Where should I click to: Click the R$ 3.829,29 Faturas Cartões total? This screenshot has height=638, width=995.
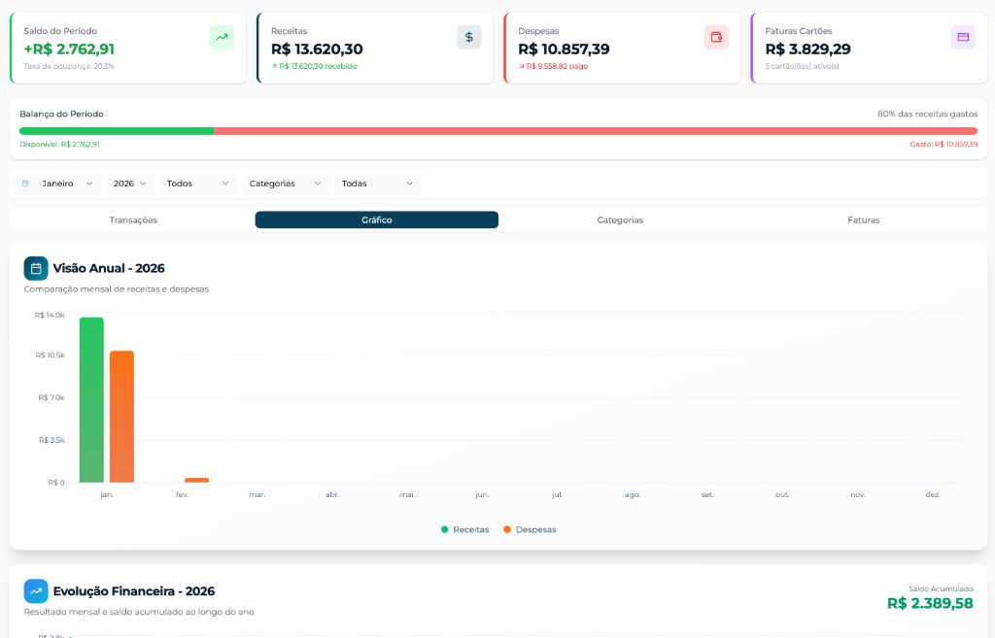click(807, 49)
